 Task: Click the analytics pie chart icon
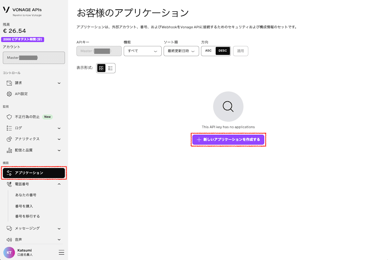(x=9, y=139)
